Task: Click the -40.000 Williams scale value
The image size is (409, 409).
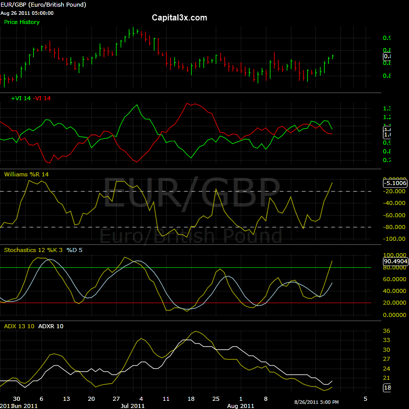Action: (x=394, y=203)
